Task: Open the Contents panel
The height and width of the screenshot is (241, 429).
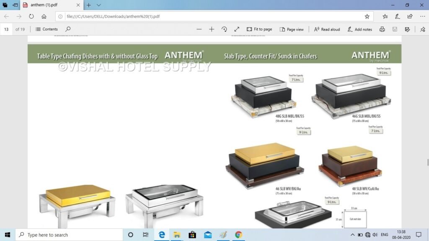Action: click(x=47, y=29)
